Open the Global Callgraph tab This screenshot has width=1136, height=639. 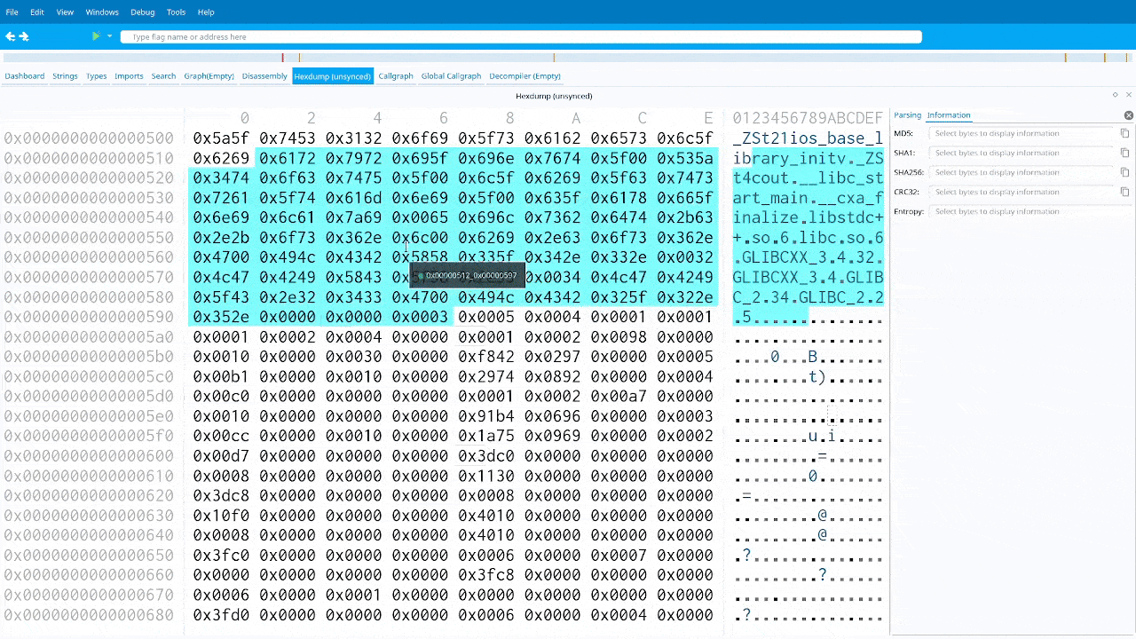(451, 76)
